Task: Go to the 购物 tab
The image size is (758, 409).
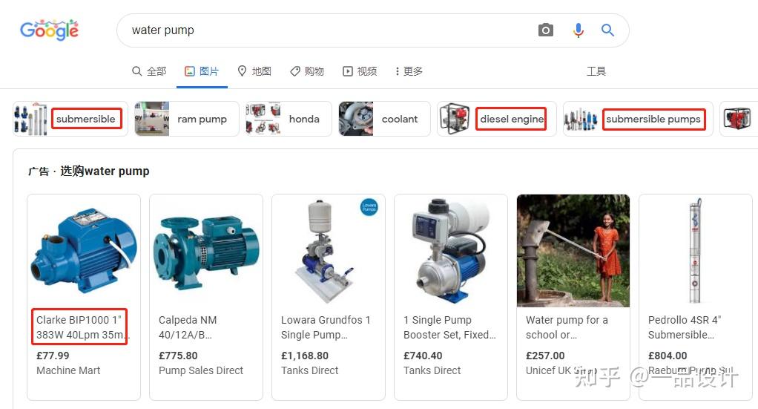Action: point(307,71)
